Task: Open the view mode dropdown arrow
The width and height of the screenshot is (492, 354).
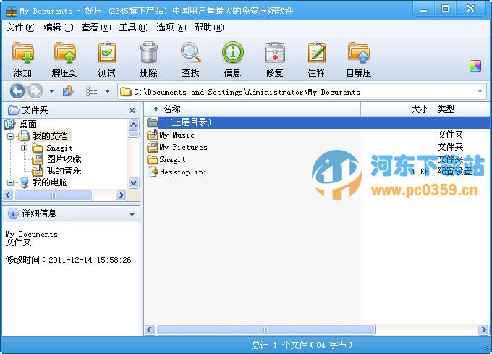Action: pos(107,91)
